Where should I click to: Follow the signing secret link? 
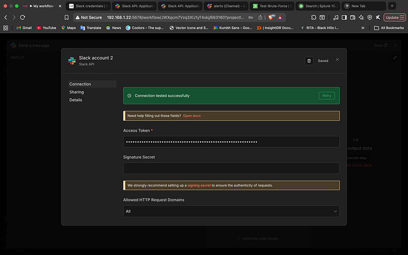pos(199,185)
